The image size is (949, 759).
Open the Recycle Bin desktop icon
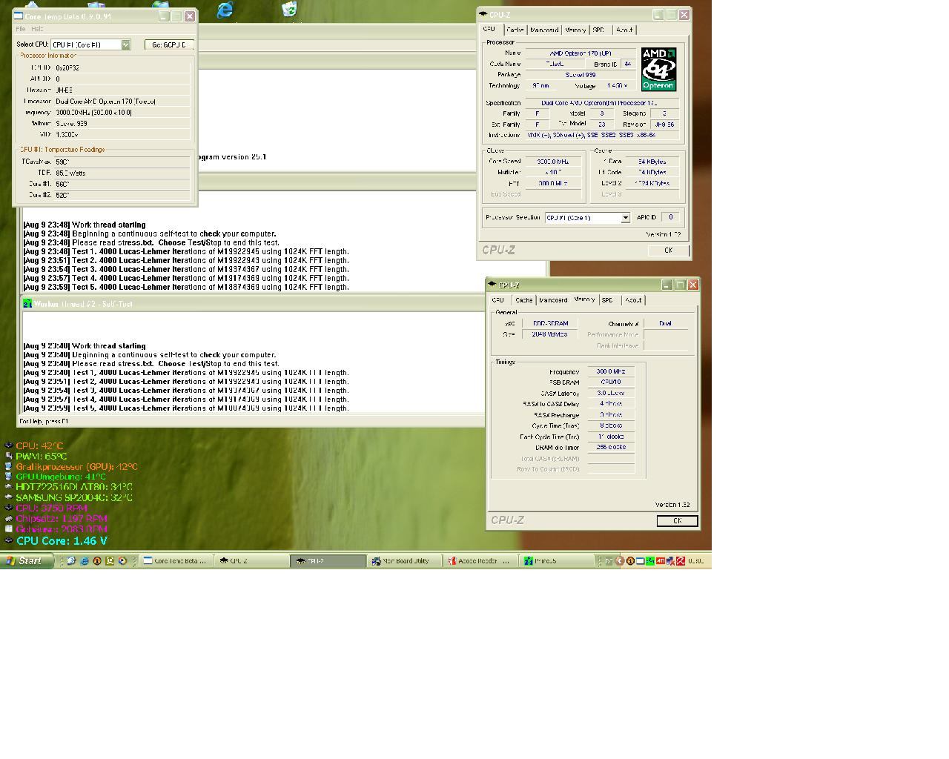(290, 8)
